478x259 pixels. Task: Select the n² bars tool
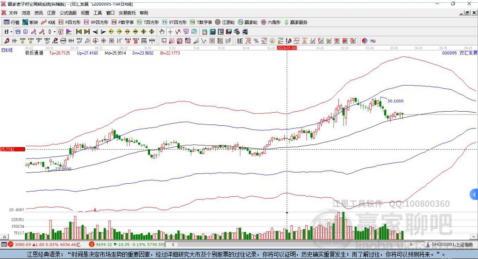pyautogui.click(x=79, y=41)
